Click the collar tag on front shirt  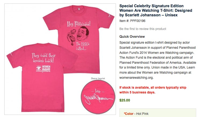(x=79, y=9)
